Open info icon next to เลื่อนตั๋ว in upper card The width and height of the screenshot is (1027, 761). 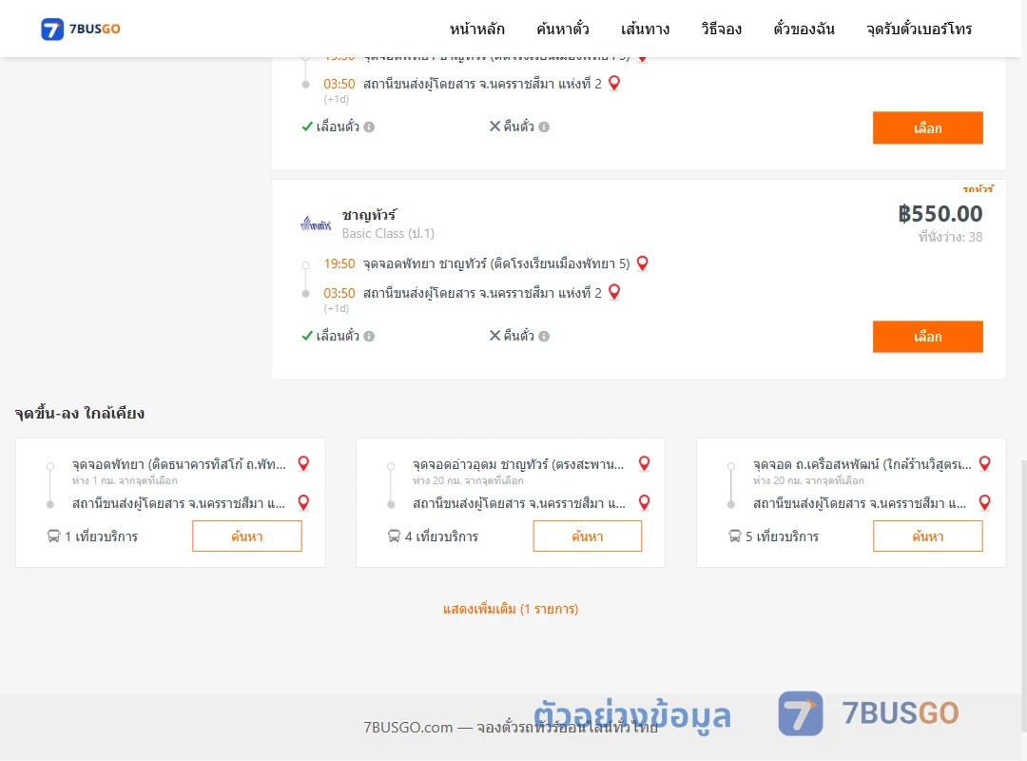(x=369, y=127)
